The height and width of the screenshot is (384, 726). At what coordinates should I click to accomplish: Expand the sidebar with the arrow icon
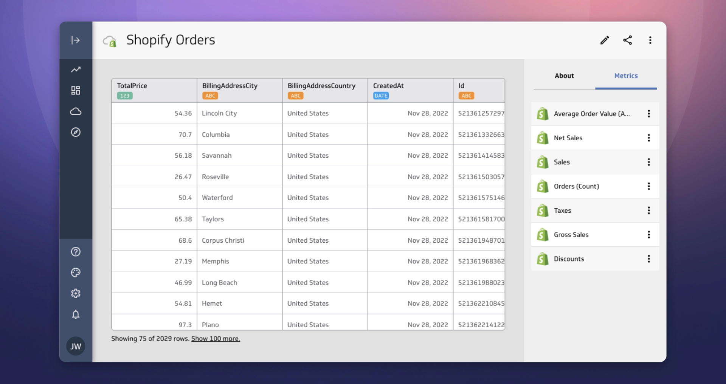(76, 40)
